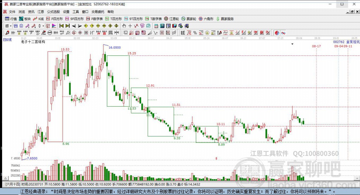Open the 9T四方形 tool

[133, 19]
